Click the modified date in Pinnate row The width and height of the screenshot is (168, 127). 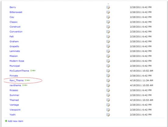click(x=141, y=76)
